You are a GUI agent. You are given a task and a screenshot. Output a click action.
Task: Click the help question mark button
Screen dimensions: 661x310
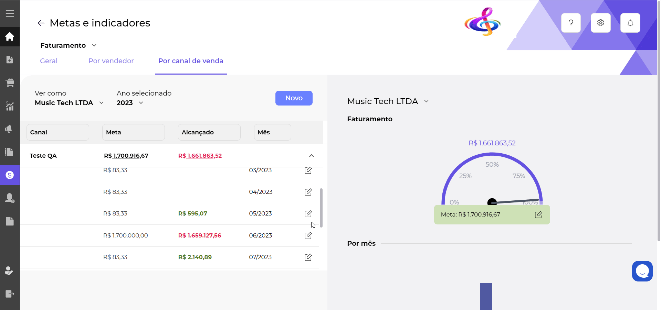point(571,23)
